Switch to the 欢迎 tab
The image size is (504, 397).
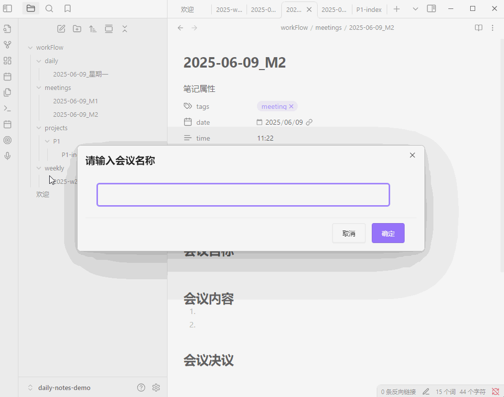187,9
